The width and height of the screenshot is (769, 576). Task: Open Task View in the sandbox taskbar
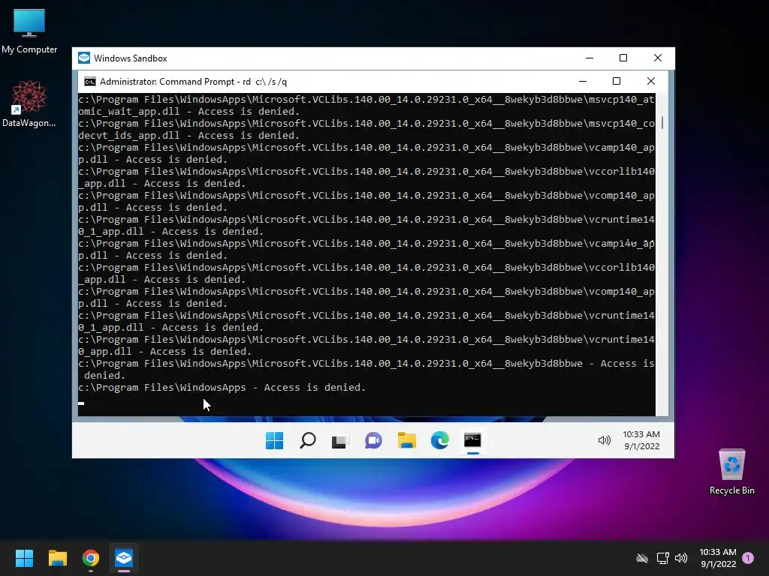(340, 440)
